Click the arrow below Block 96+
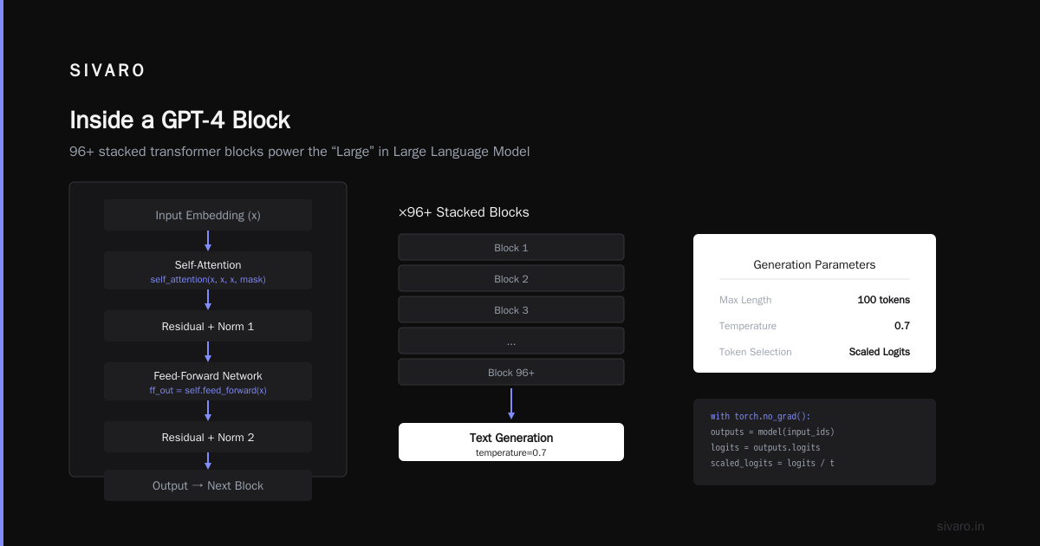Image resolution: width=1040 pixels, height=546 pixels. [x=511, y=404]
